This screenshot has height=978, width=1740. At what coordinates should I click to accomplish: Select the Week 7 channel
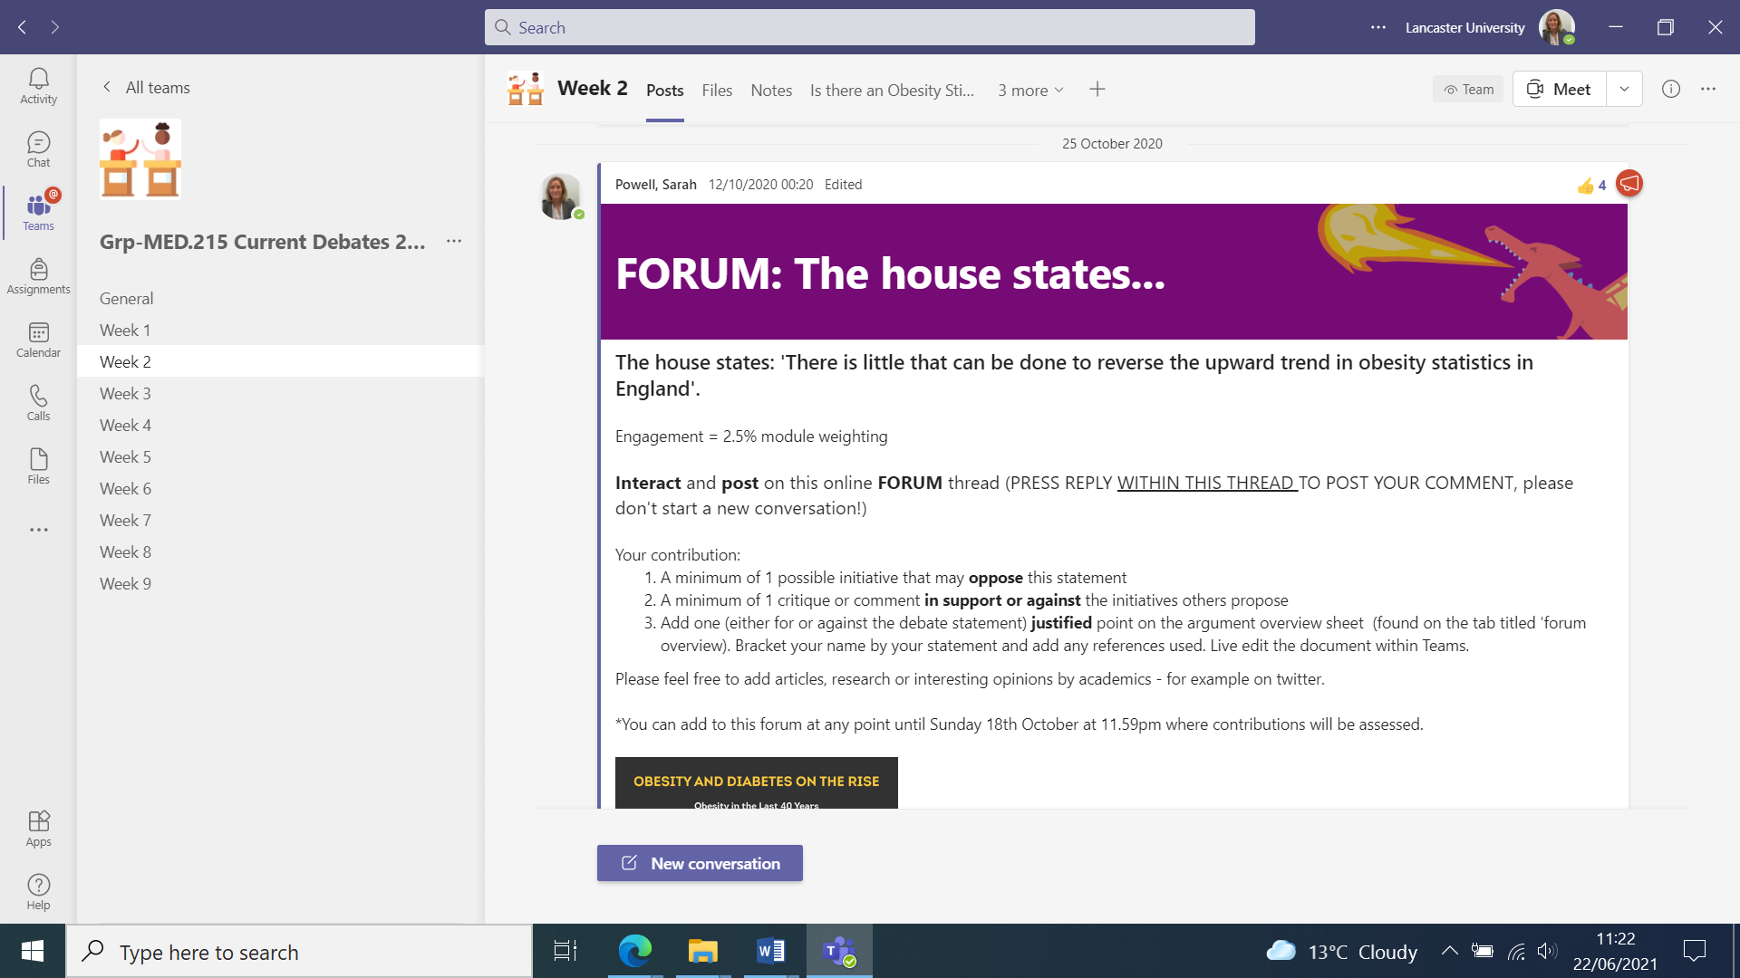pos(280,520)
